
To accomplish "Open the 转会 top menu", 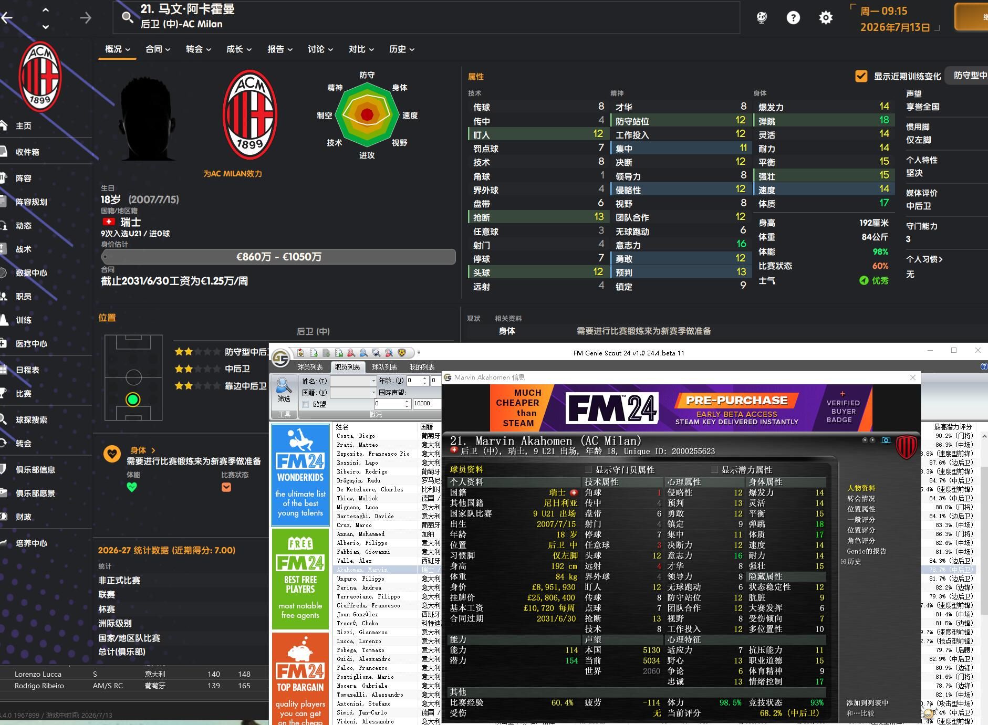I will coord(198,49).
